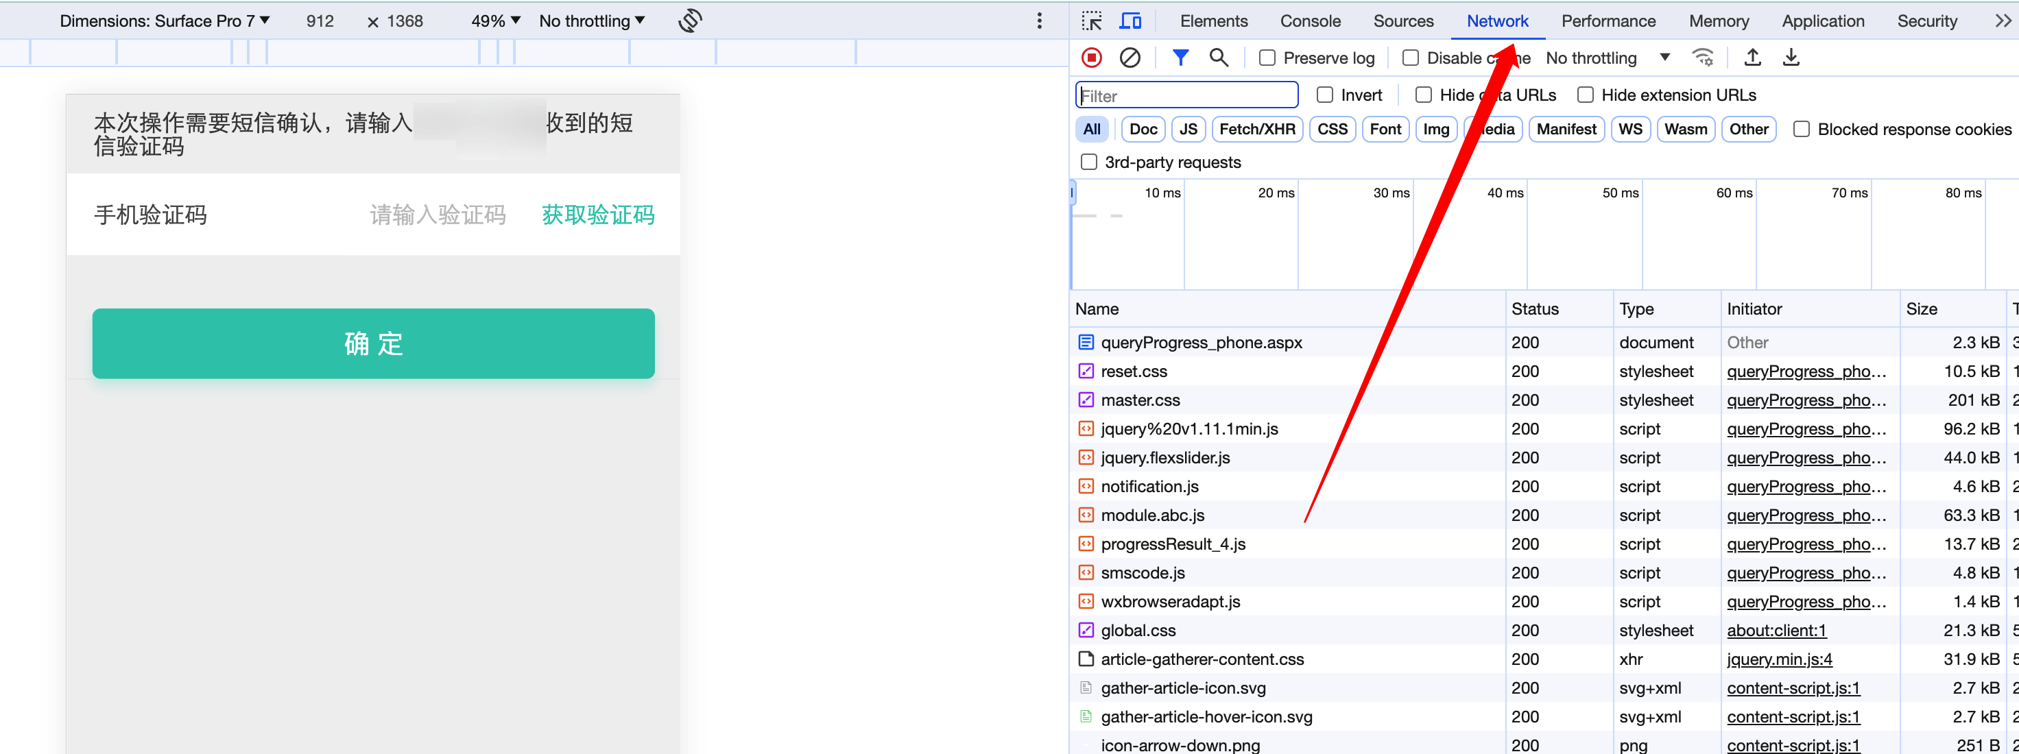Open network conditions wifi icon
The width and height of the screenshot is (2019, 754).
(x=1702, y=57)
